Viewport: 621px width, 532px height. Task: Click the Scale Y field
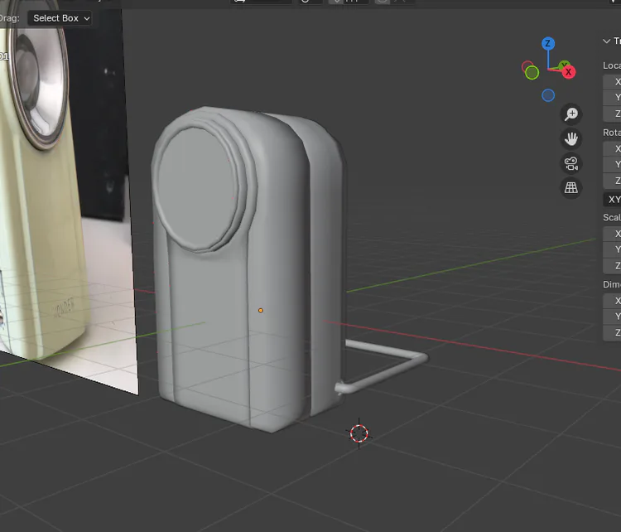[612, 249]
